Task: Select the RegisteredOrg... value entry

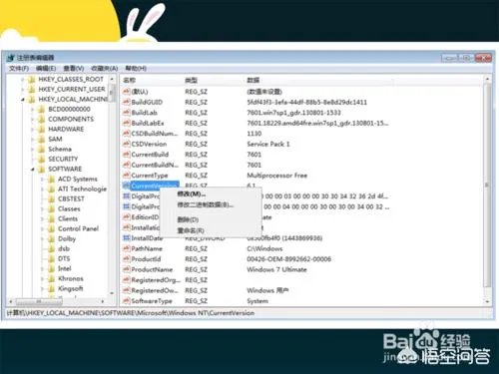Action: pos(156,280)
